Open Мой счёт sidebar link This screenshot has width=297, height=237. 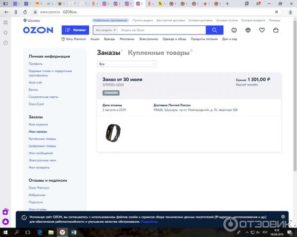point(36,82)
